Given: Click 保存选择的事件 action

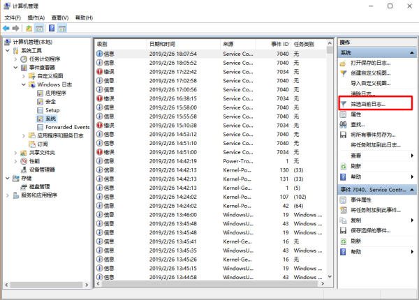Looking at the screenshot, I should [x=370, y=231].
